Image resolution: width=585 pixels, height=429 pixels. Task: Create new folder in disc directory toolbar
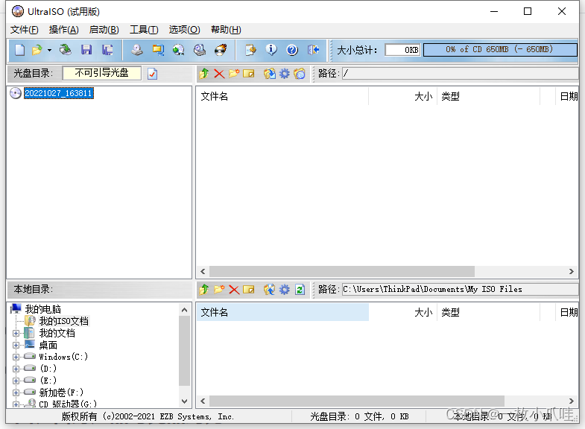(x=234, y=74)
